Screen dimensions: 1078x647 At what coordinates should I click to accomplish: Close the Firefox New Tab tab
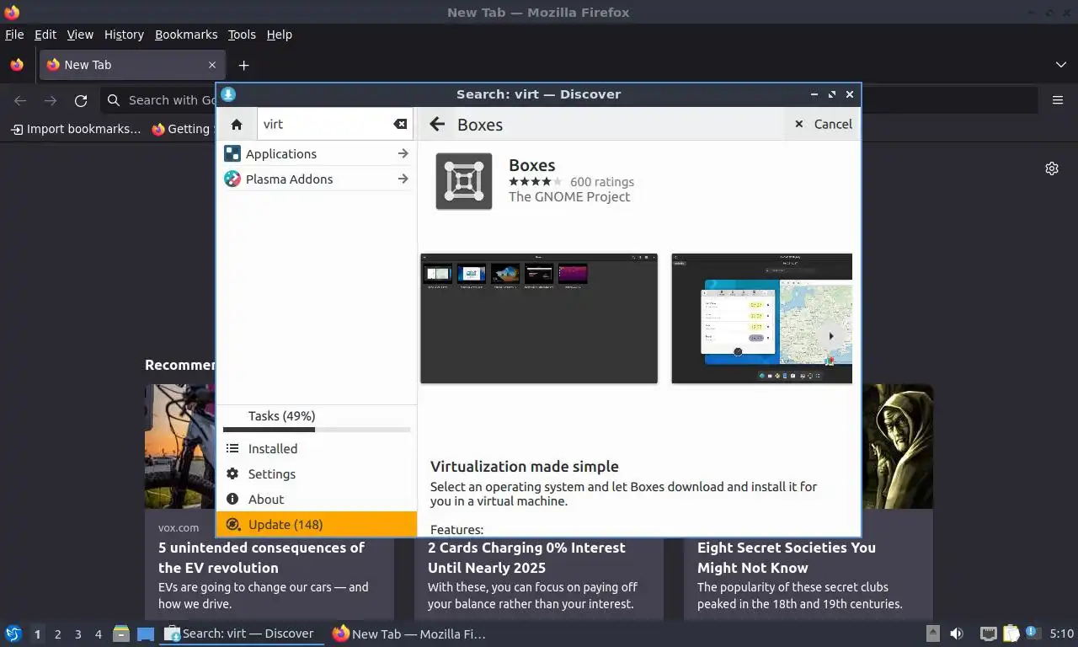pos(212,65)
